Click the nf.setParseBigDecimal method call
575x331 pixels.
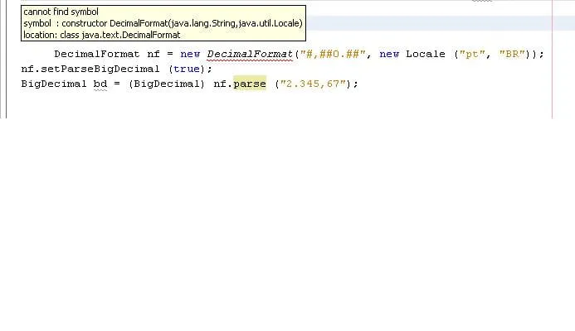(90, 70)
